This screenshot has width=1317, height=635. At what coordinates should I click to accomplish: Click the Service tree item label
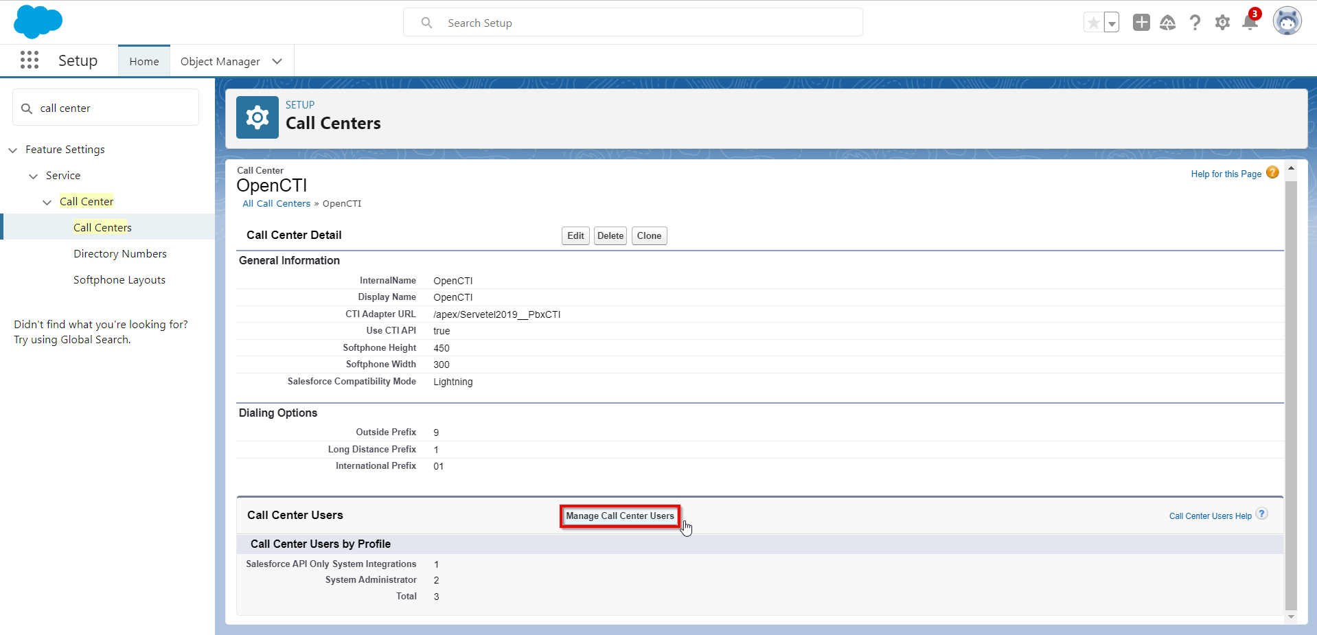point(63,175)
